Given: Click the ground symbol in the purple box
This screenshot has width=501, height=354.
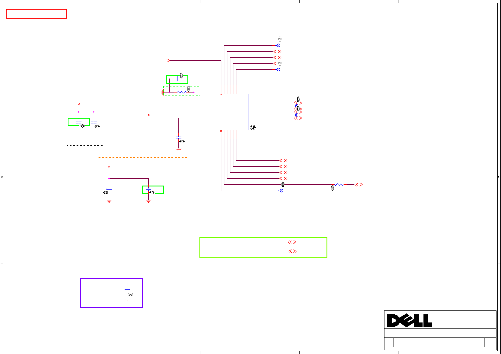Looking at the screenshot, I should [127, 299].
